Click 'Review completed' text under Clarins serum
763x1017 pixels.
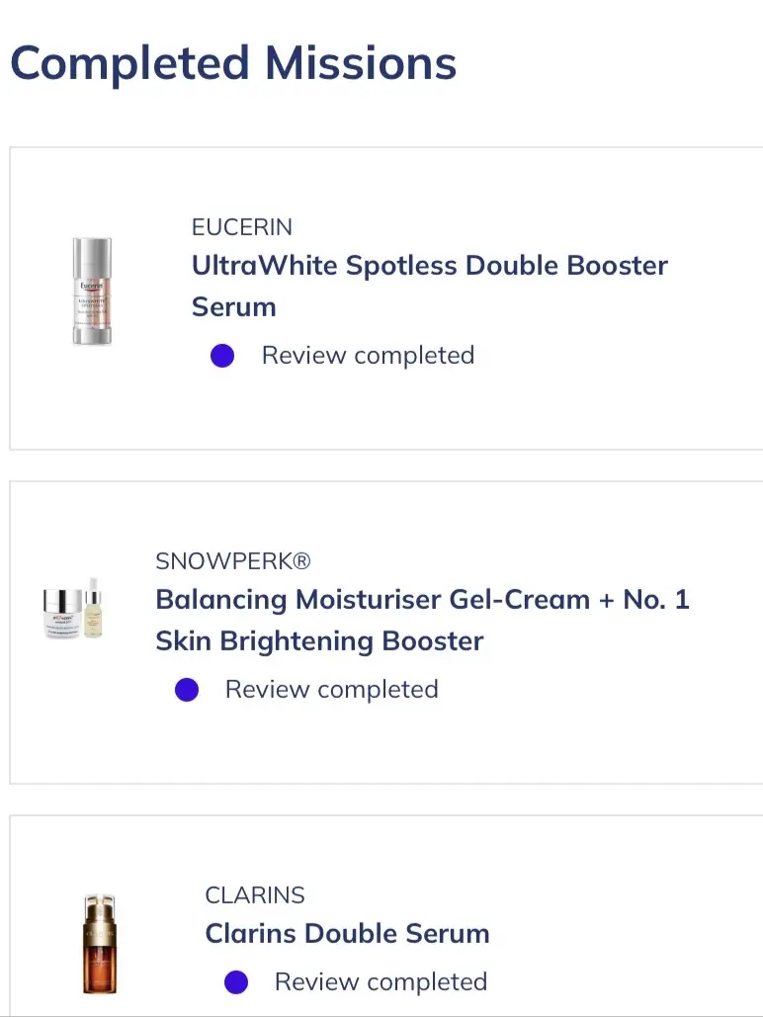coord(381,982)
